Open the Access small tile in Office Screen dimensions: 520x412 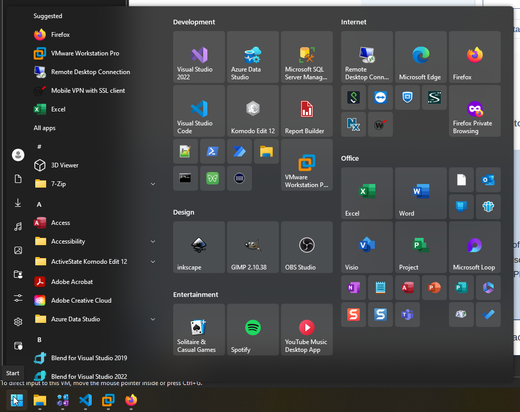(x=407, y=288)
